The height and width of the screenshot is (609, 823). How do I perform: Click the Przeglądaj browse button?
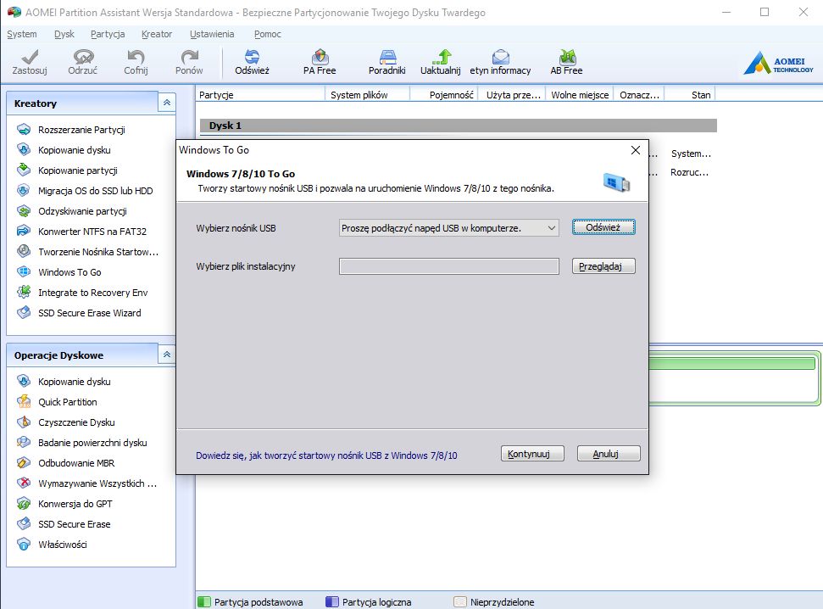[603, 266]
